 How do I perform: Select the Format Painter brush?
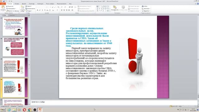pos(12,11)
